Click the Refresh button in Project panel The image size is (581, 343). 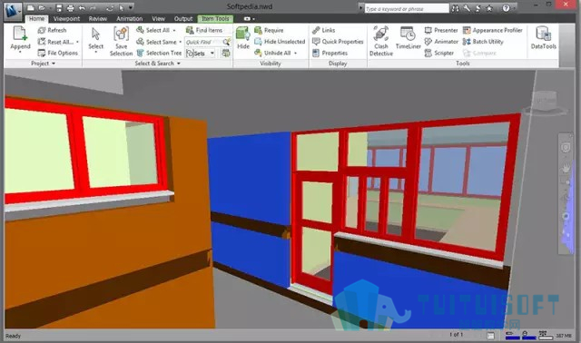pyautogui.click(x=52, y=30)
